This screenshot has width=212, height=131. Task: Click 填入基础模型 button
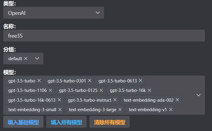click(x=23, y=122)
